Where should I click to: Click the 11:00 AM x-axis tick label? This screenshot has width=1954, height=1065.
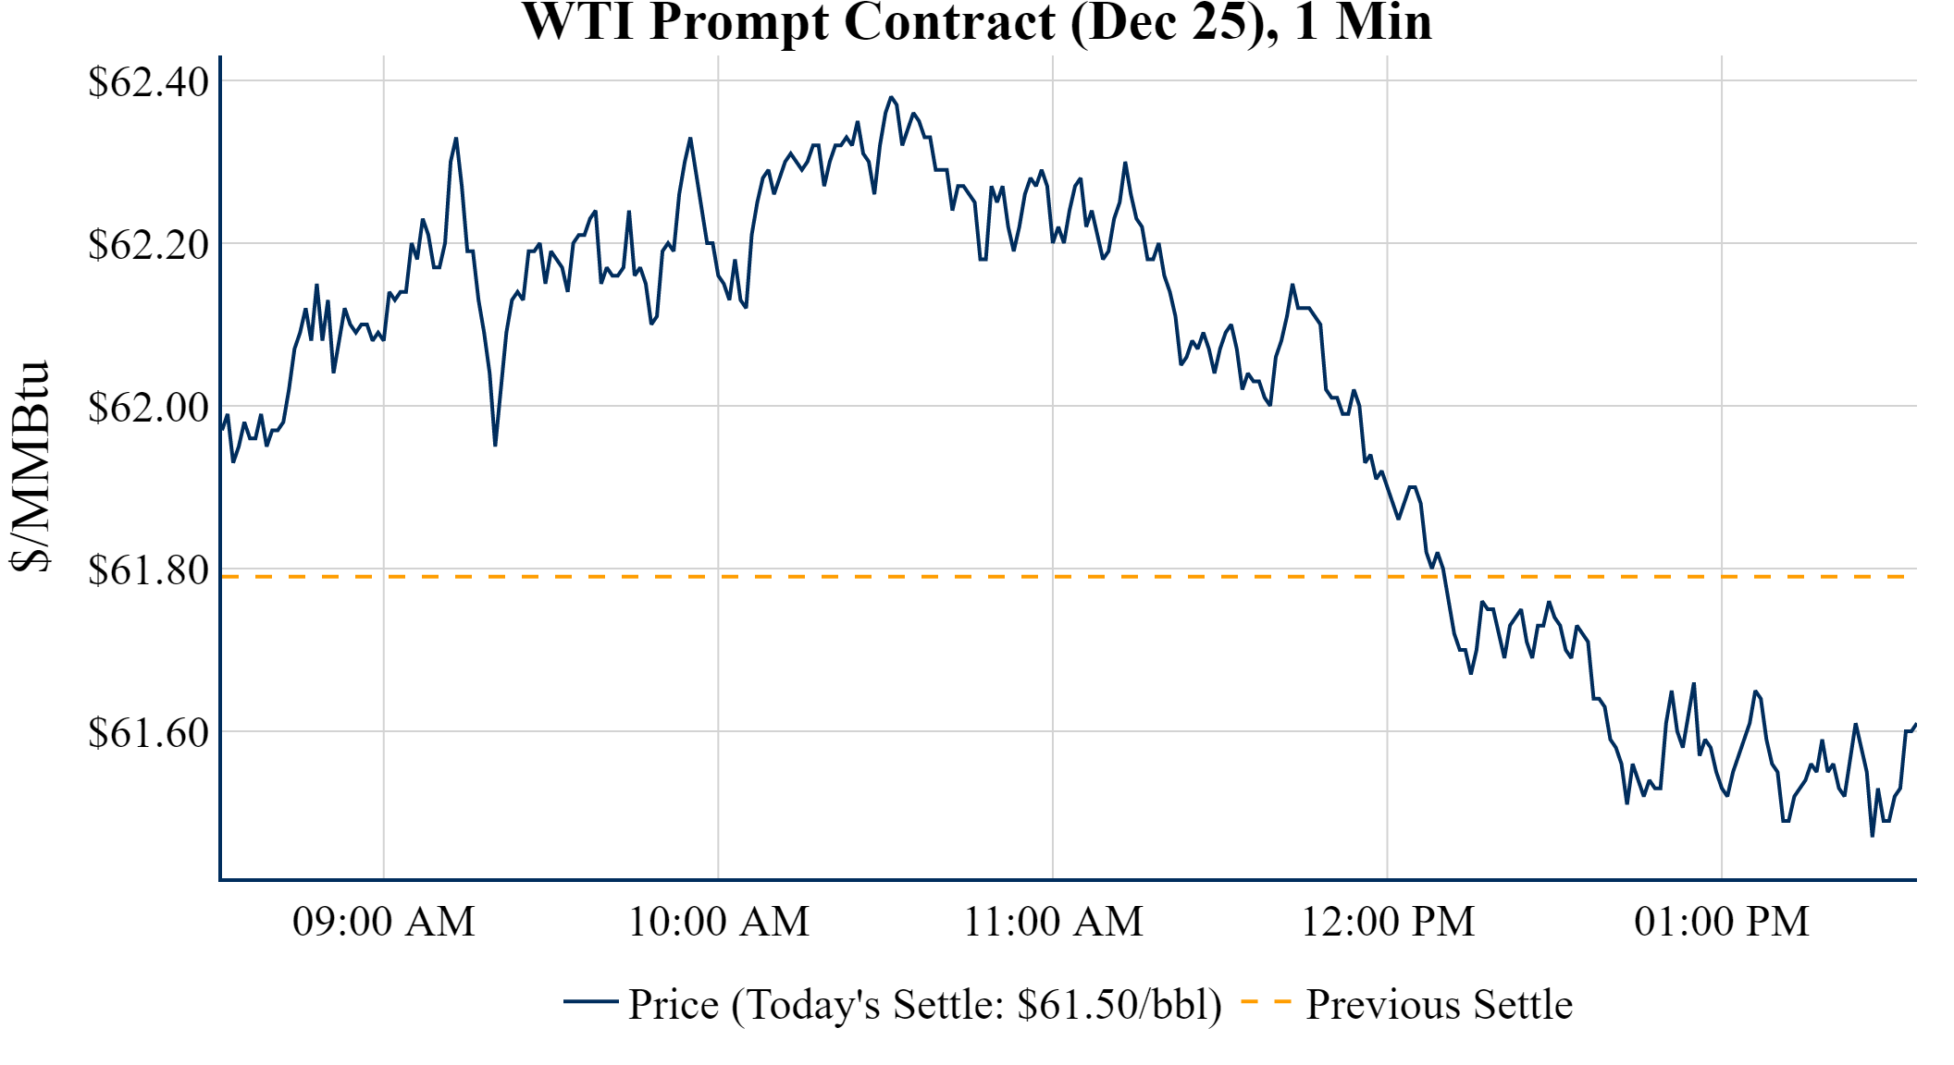1054,922
